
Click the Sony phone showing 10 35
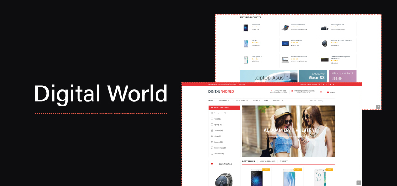(x=320, y=178)
